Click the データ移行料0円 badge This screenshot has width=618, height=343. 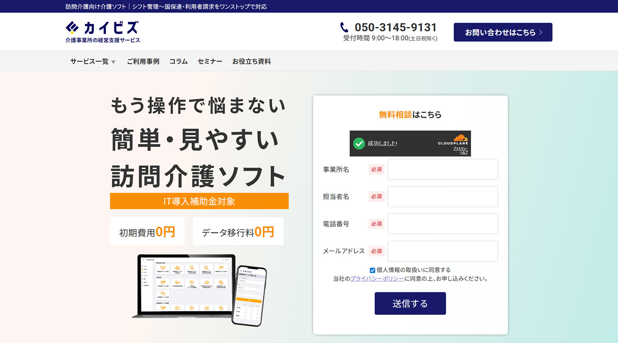click(238, 231)
